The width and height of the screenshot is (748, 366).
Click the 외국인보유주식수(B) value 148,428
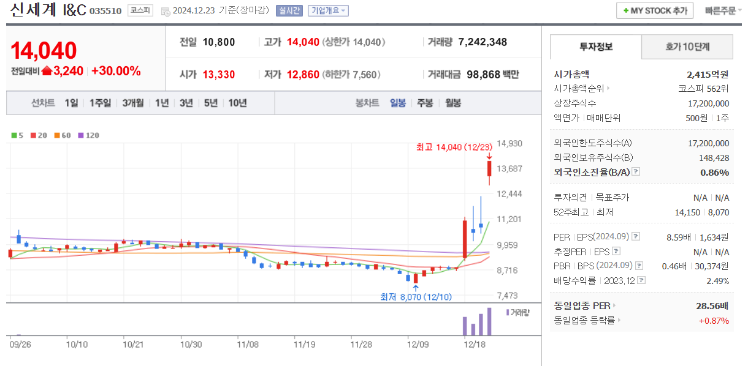[714, 157]
